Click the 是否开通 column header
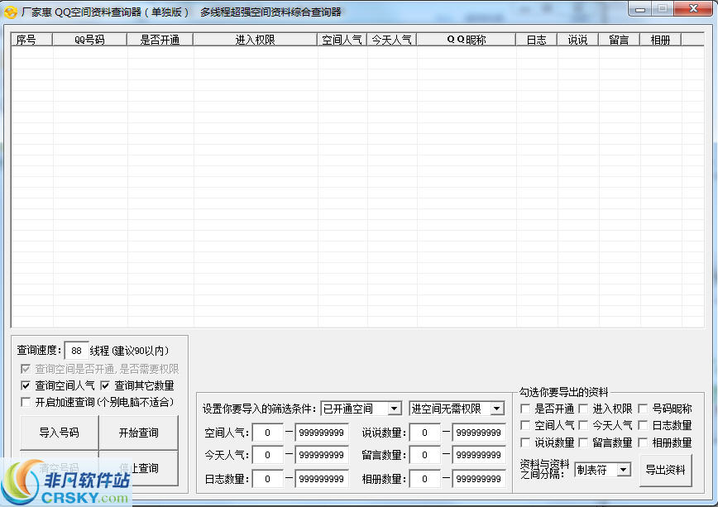This screenshot has width=718, height=507. pyautogui.click(x=160, y=40)
